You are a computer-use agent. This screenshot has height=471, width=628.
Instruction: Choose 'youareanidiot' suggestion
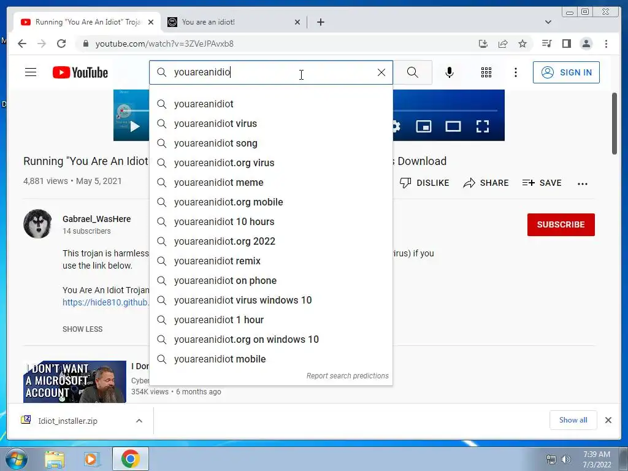point(270,104)
